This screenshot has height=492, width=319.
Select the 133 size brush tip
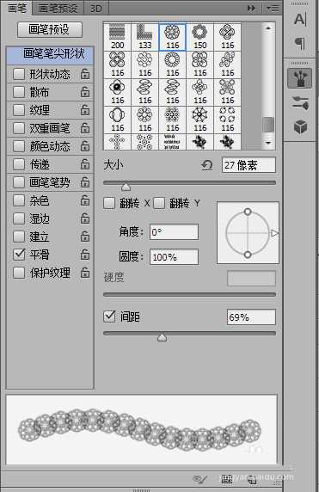point(145,36)
